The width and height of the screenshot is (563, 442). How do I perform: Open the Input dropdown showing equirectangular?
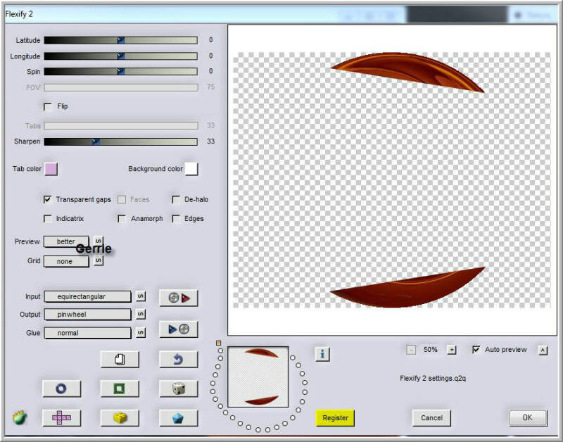tap(87, 296)
